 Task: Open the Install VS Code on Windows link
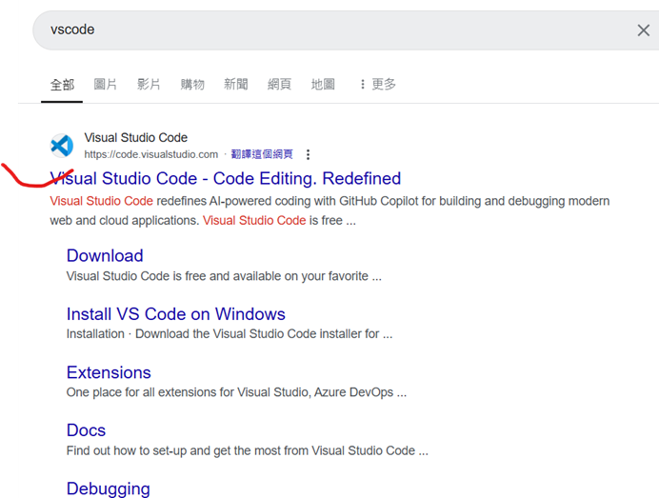pyautogui.click(x=175, y=314)
